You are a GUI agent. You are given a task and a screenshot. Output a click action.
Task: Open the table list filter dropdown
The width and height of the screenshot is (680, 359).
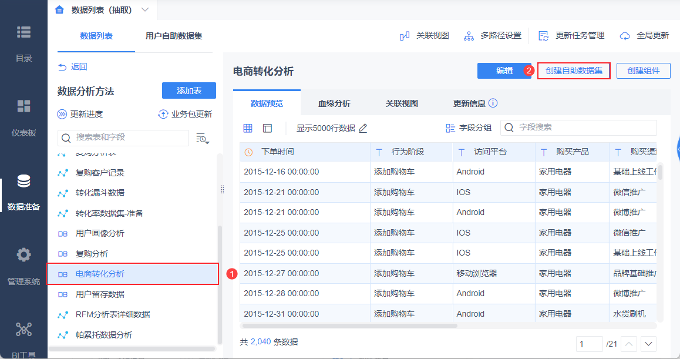tap(203, 139)
